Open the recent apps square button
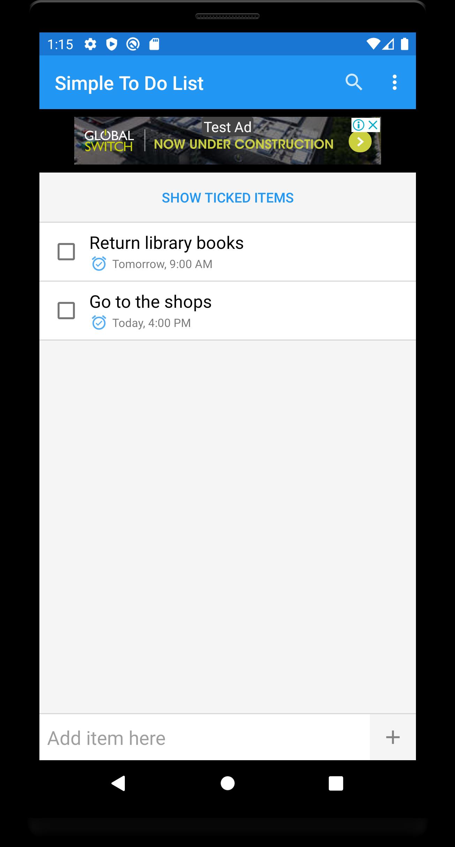The width and height of the screenshot is (455, 847). 336,783
